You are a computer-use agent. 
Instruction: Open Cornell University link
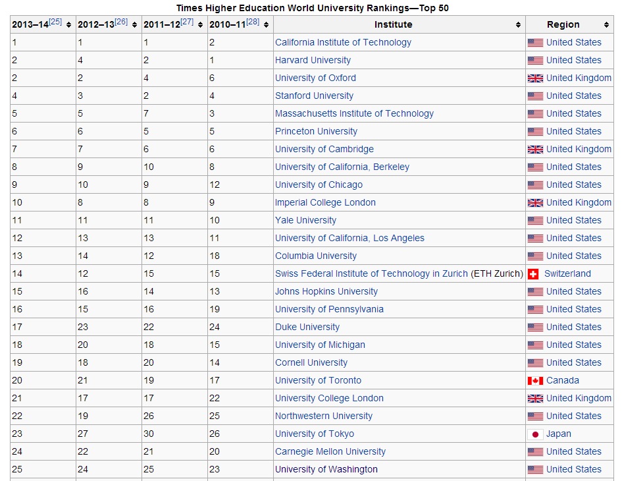pos(311,362)
